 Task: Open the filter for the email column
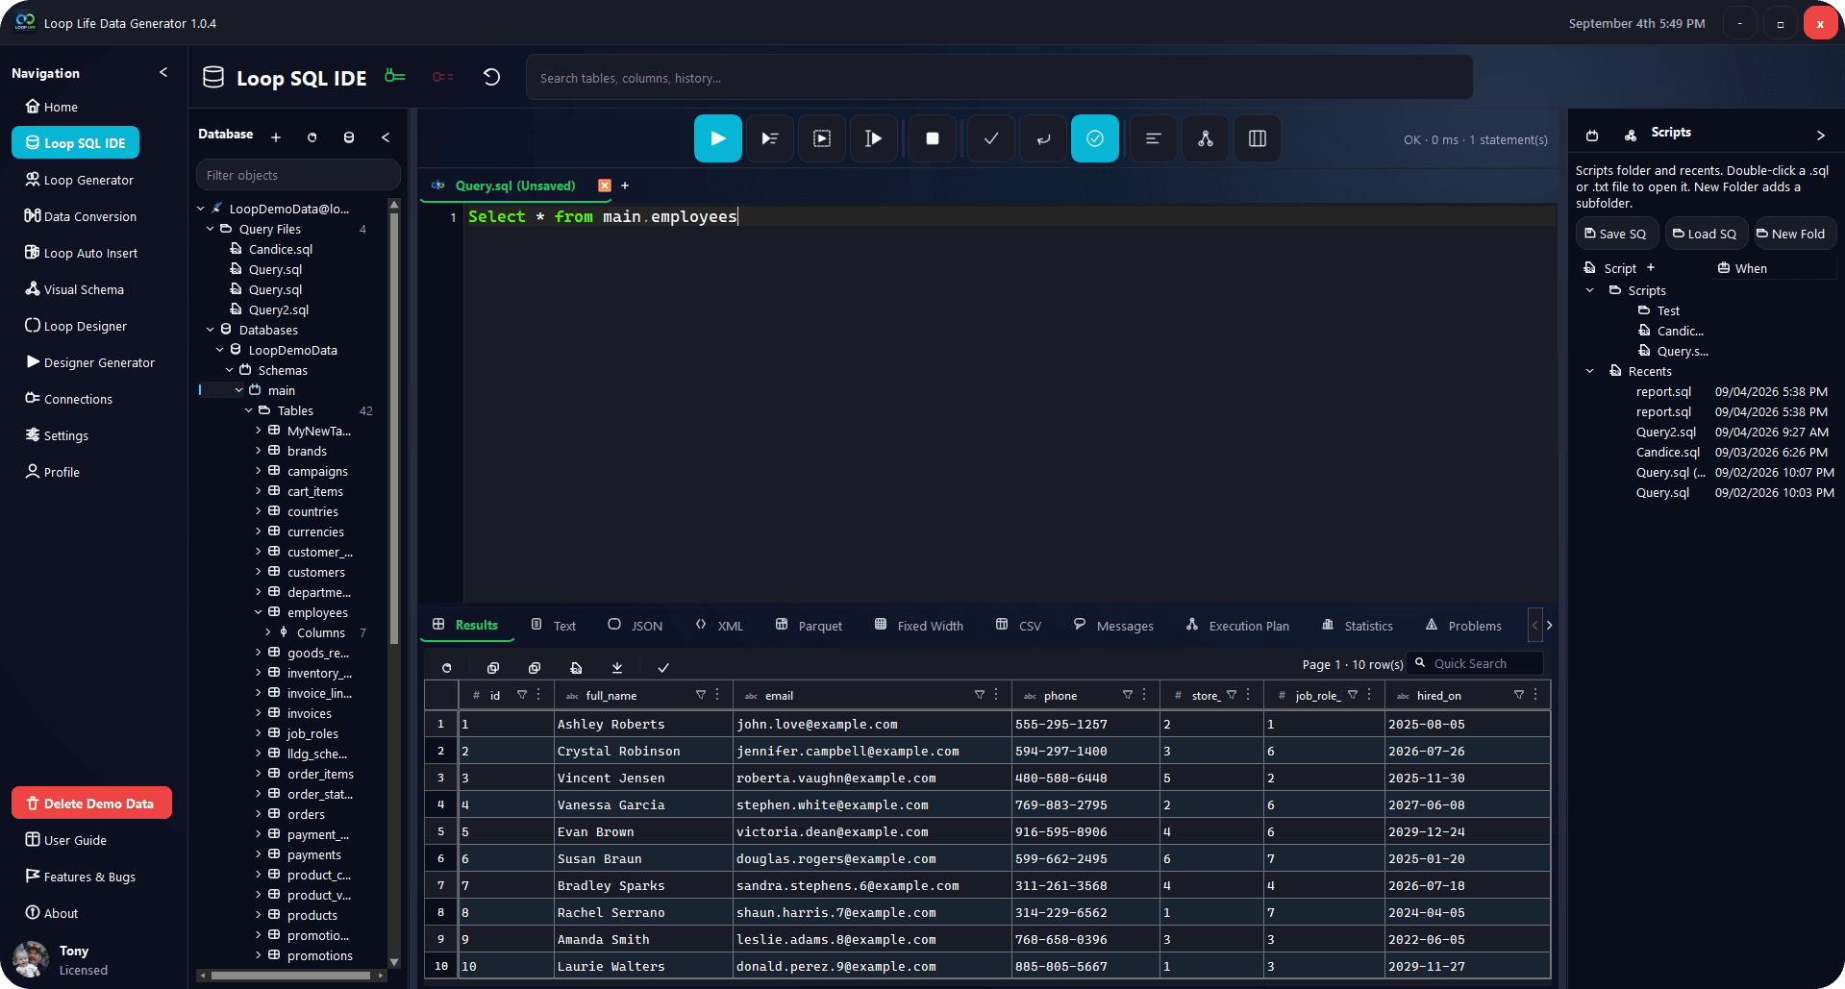click(980, 695)
